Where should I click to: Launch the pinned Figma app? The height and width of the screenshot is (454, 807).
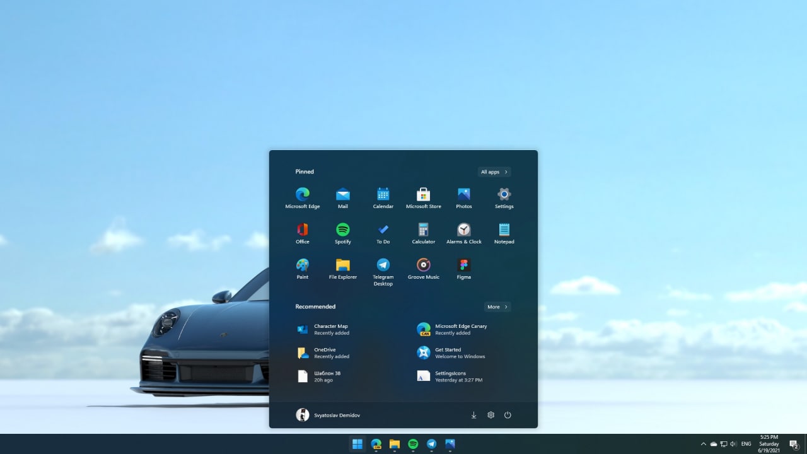[x=464, y=269]
